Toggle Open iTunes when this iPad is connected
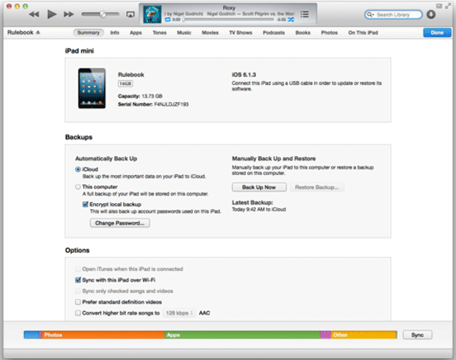Viewport: 456px width, 360px height. click(x=78, y=269)
